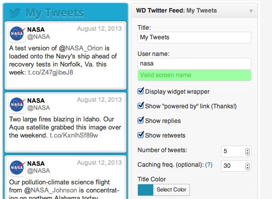Image resolution: width=272 pixels, height=199 pixels.
Task: Open the t.co/Z47gjibeJ8 link
Action: click(x=50, y=73)
